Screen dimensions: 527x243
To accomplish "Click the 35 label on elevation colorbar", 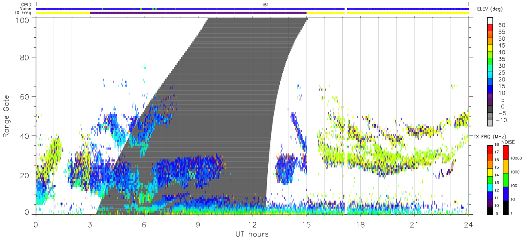I will click(x=501, y=59).
